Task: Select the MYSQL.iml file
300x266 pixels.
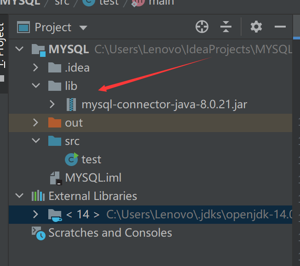Action: point(93,177)
